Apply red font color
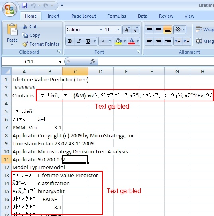The image size is (214, 216). click(132, 41)
